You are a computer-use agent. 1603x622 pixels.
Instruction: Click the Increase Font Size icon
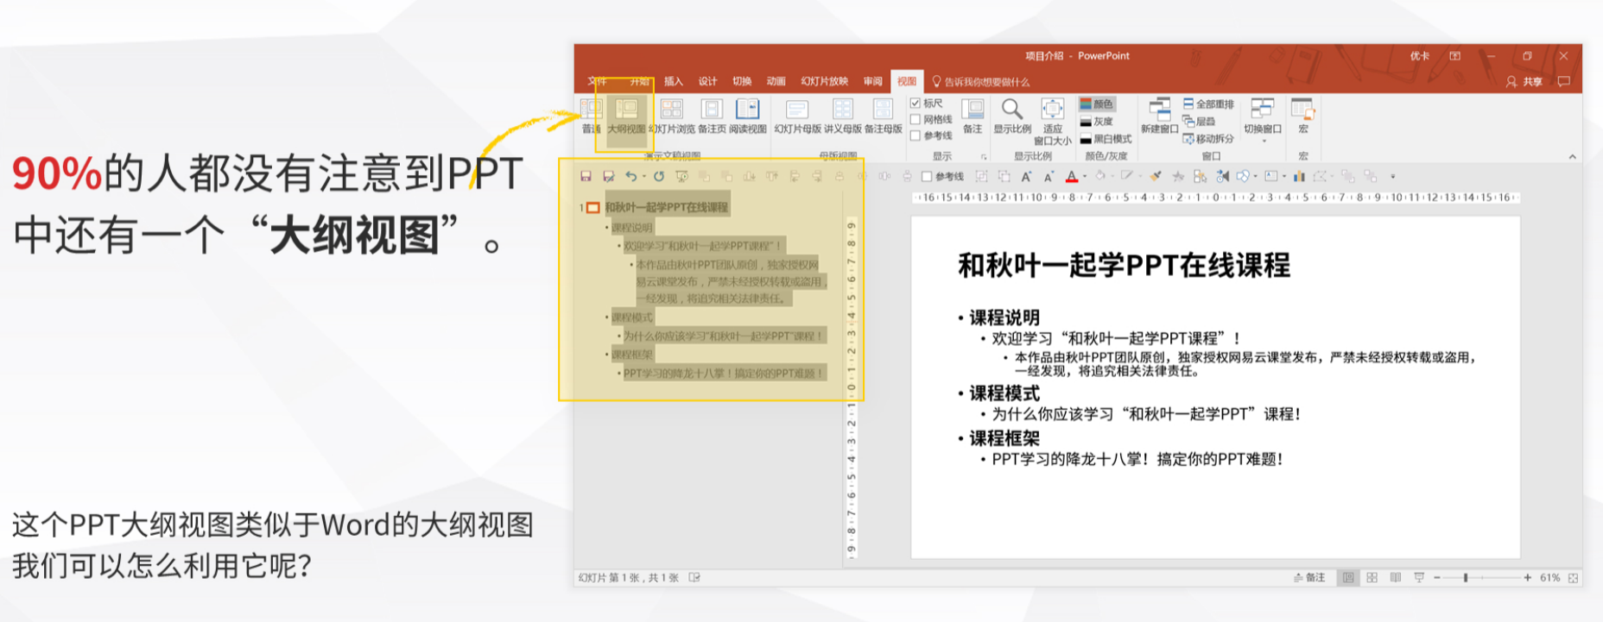coord(1026,176)
